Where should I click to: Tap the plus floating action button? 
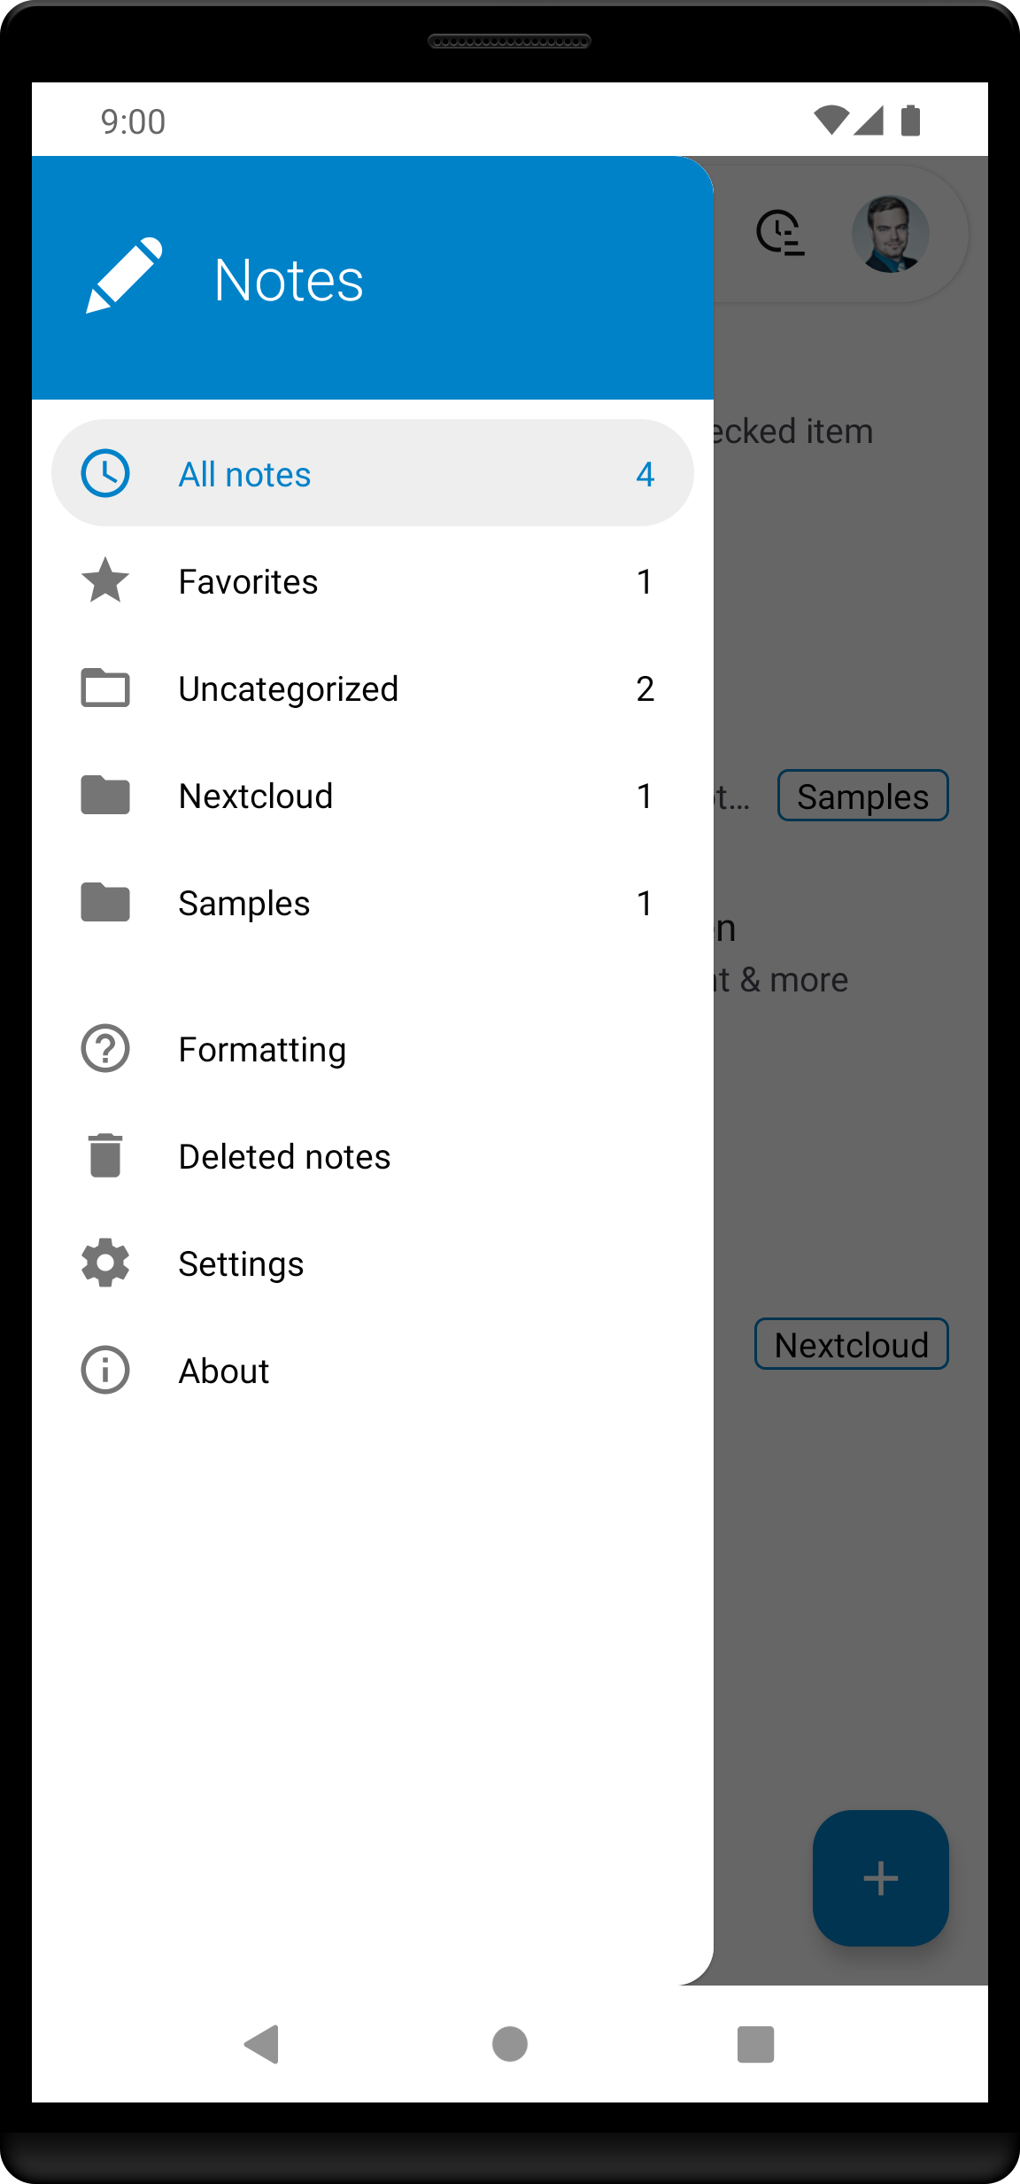click(x=881, y=1878)
